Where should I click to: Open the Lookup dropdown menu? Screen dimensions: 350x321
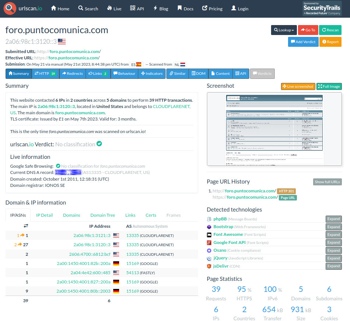point(284,30)
